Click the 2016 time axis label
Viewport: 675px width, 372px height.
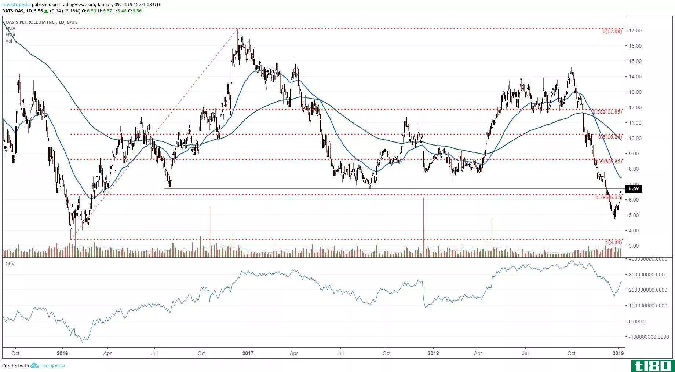62,354
